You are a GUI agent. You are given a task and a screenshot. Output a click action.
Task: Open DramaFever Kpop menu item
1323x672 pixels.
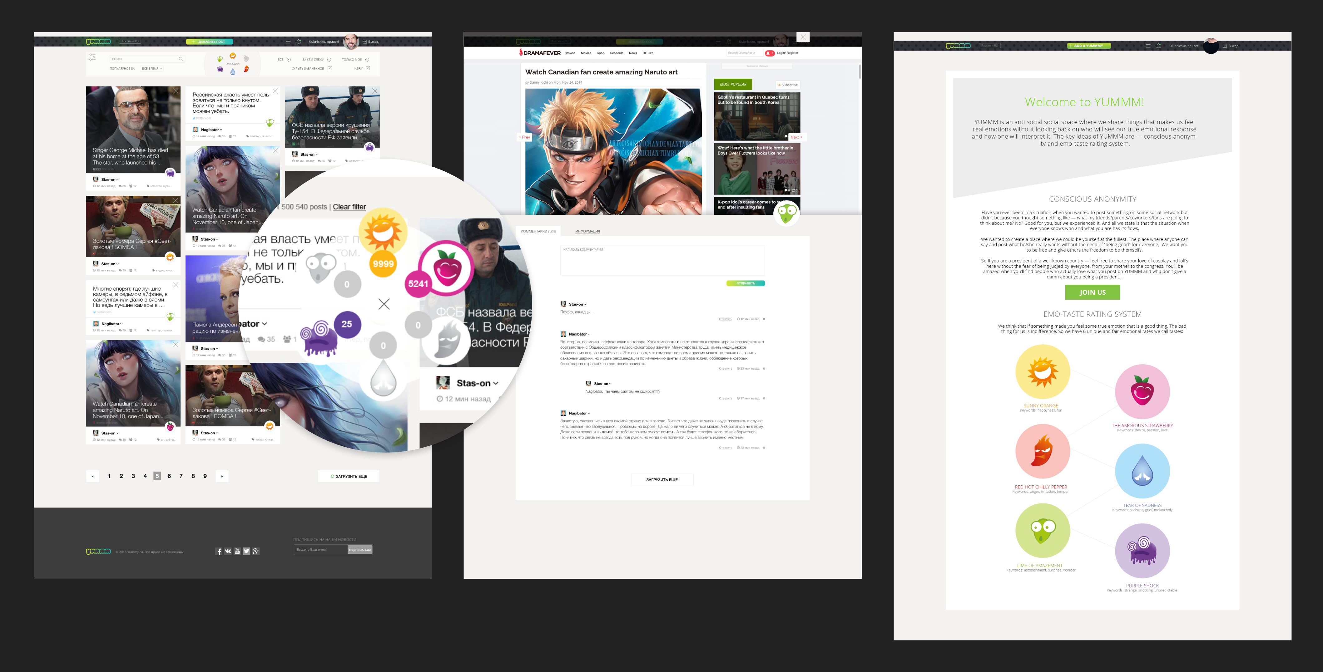(600, 53)
